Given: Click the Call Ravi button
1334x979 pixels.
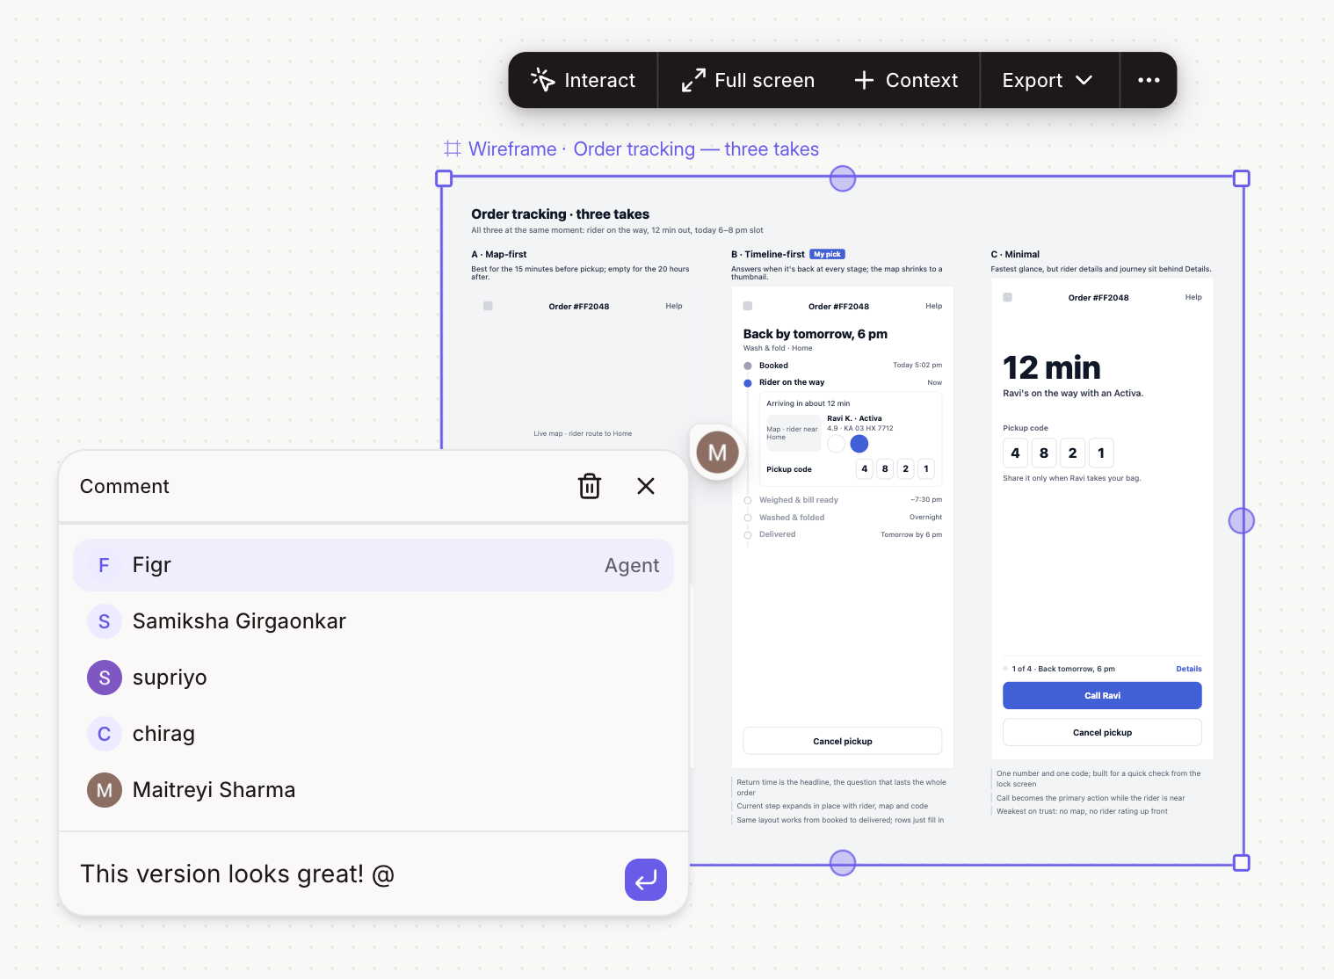Looking at the screenshot, I should [x=1102, y=695].
